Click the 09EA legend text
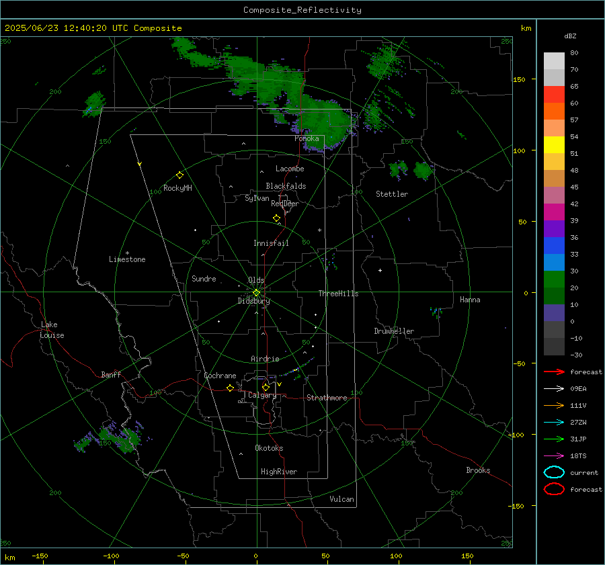Image resolution: width=605 pixels, height=565 pixels. (x=578, y=389)
